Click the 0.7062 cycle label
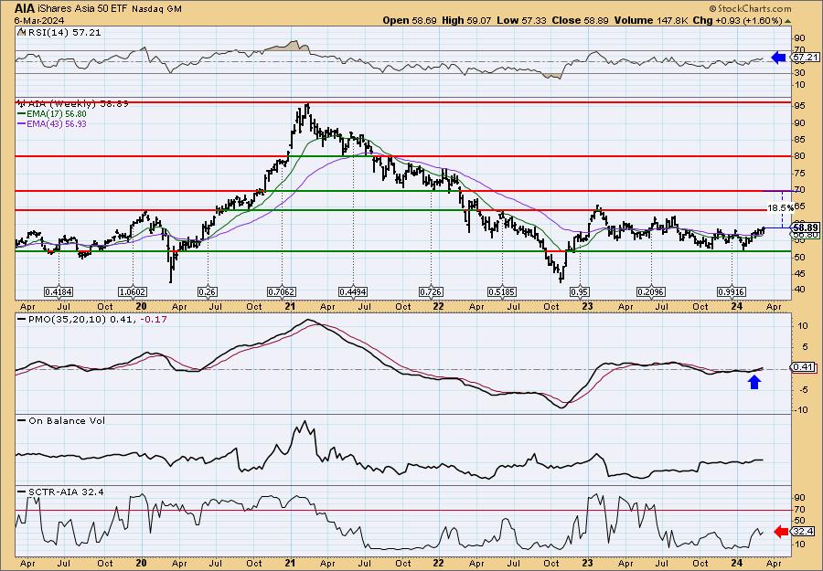 click(282, 291)
